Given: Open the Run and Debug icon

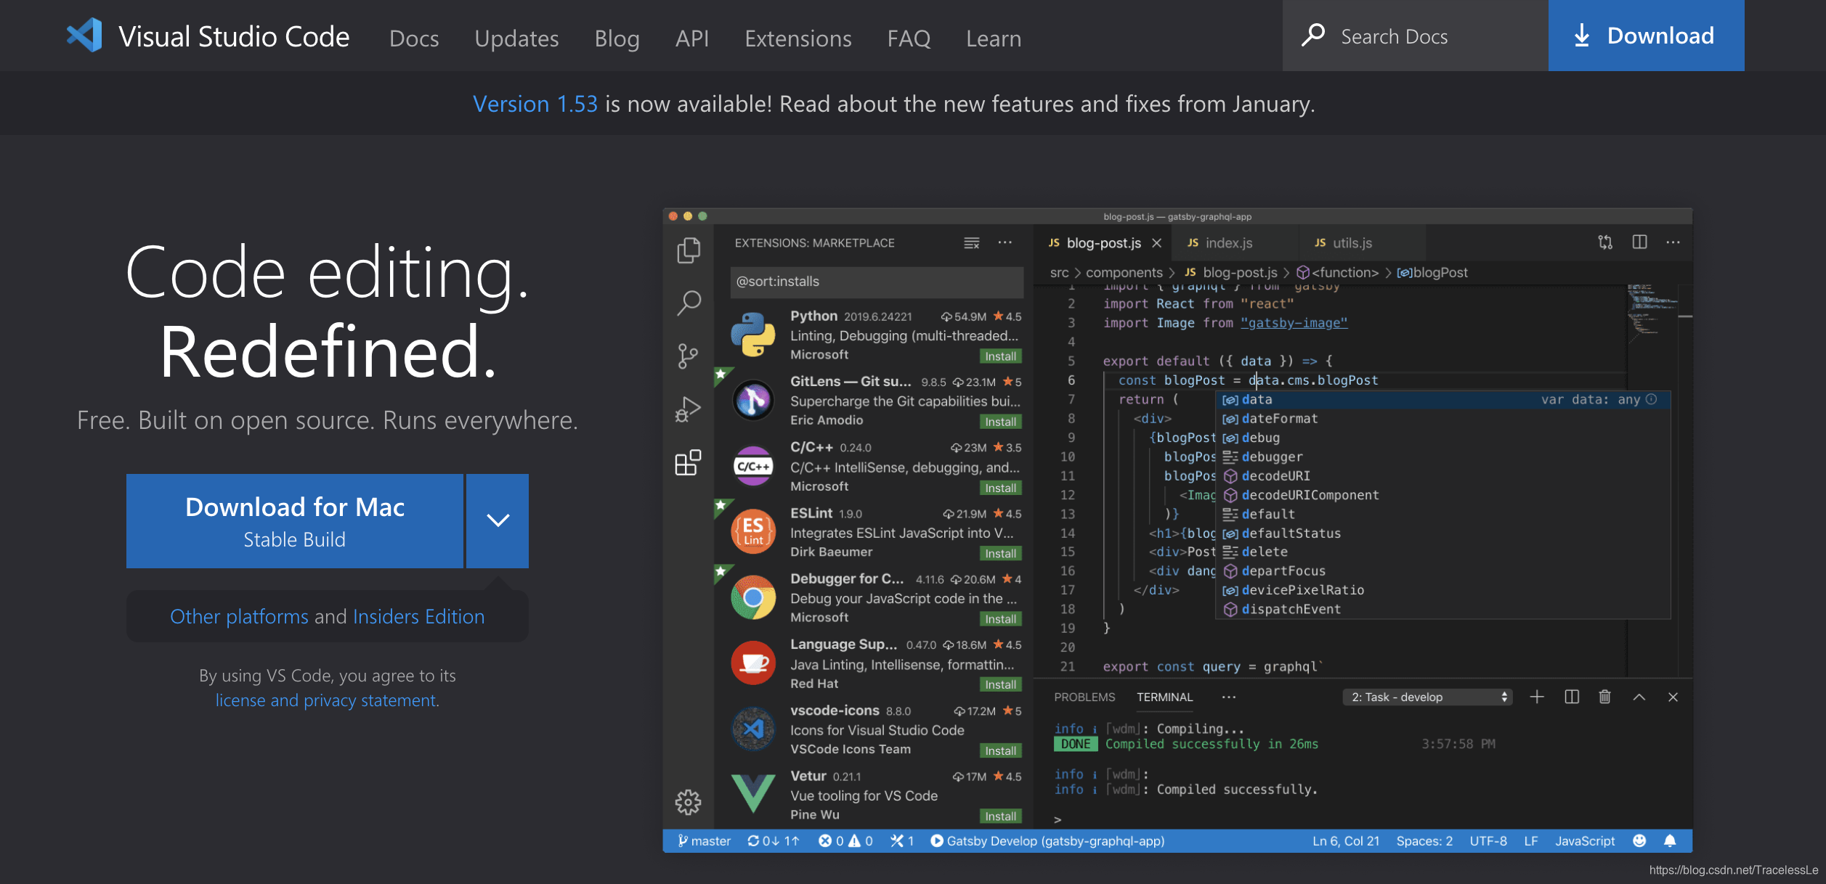Looking at the screenshot, I should coord(687,409).
